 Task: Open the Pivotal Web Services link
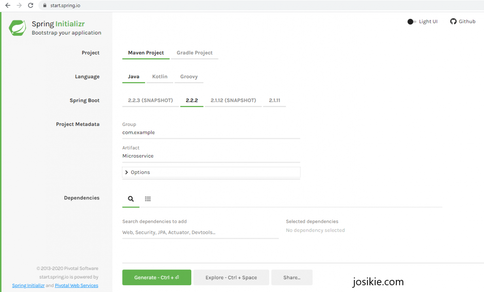(76, 285)
